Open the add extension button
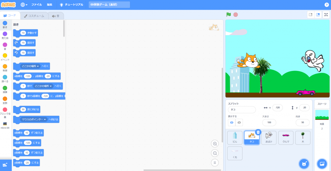Screen dimensions: 331x171 pyautogui.click(x=5, y=165)
